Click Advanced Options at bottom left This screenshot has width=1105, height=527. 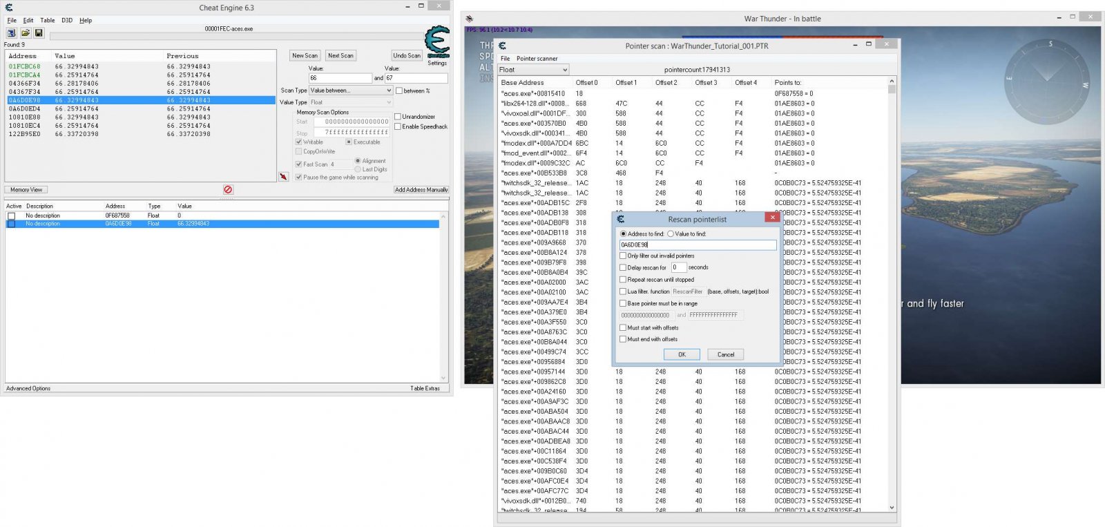[28, 388]
